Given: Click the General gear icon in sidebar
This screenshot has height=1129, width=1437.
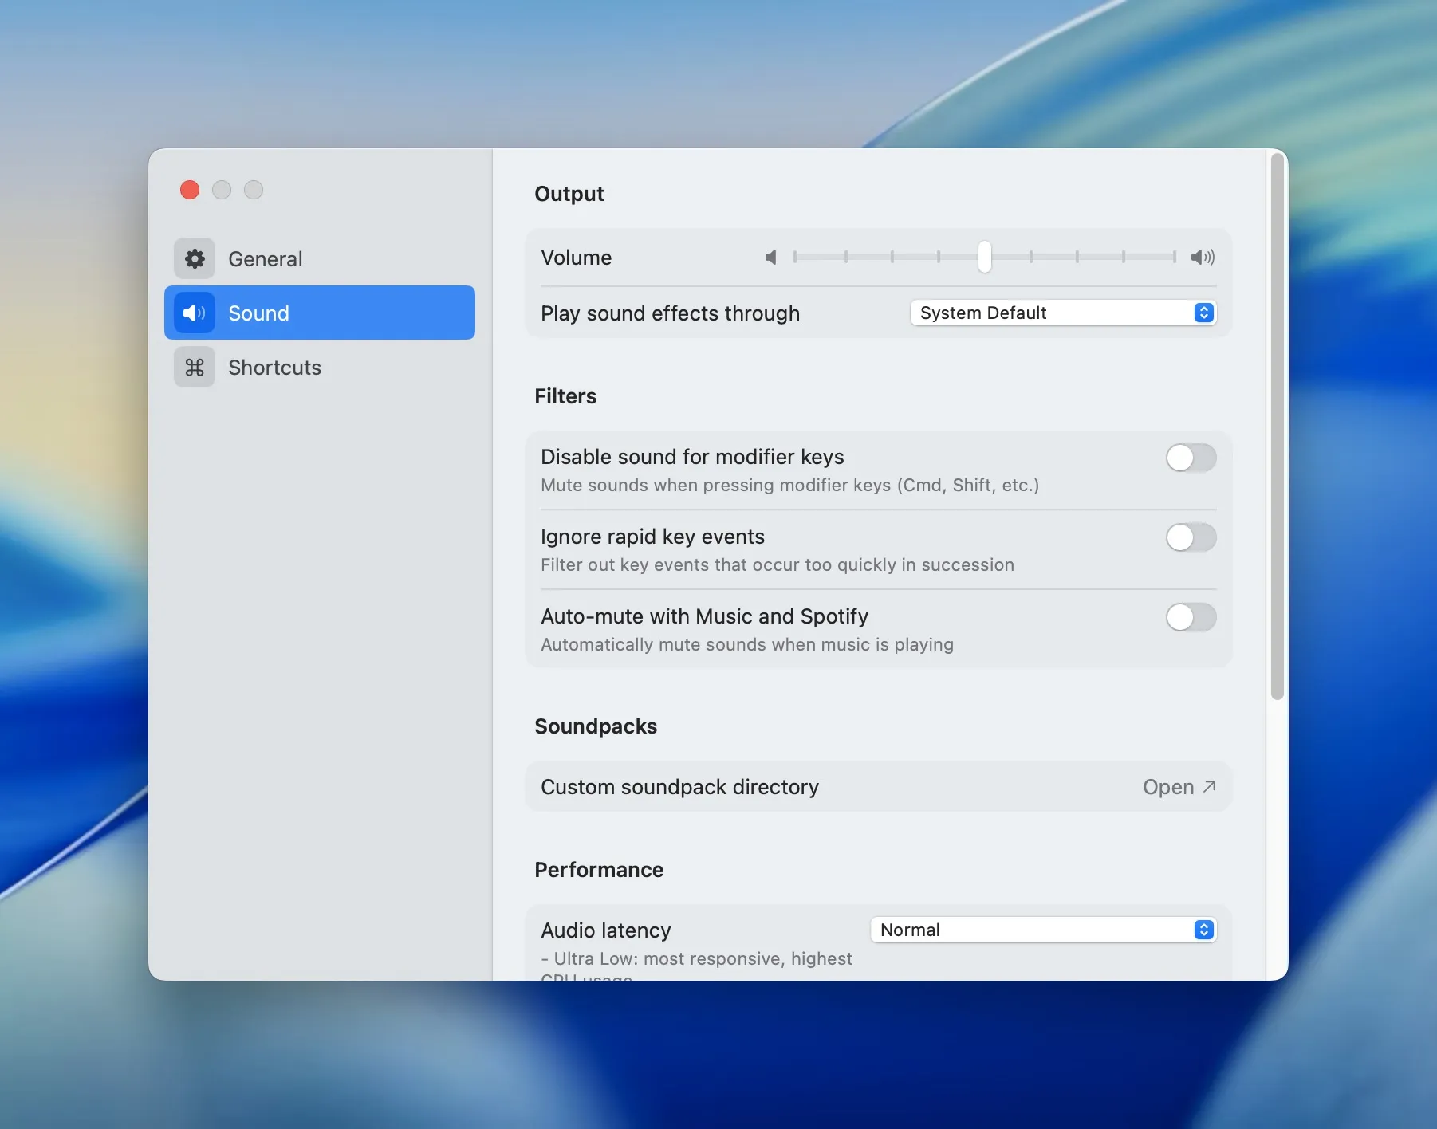Looking at the screenshot, I should tap(195, 258).
